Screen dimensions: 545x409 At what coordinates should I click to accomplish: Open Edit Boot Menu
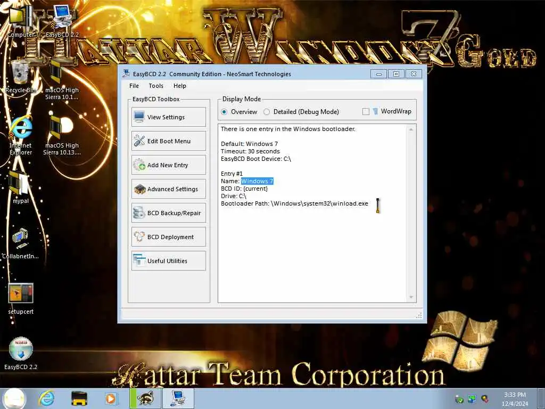pos(169,141)
